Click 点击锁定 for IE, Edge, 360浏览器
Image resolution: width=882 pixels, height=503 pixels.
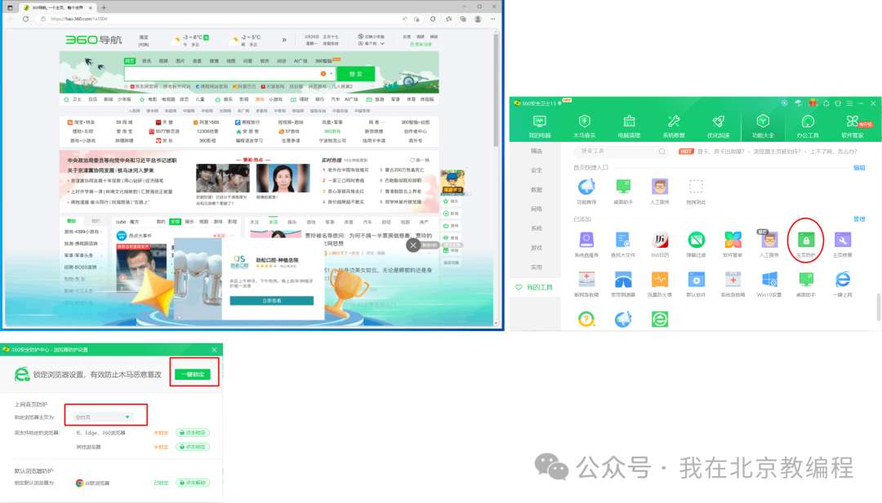tap(193, 433)
